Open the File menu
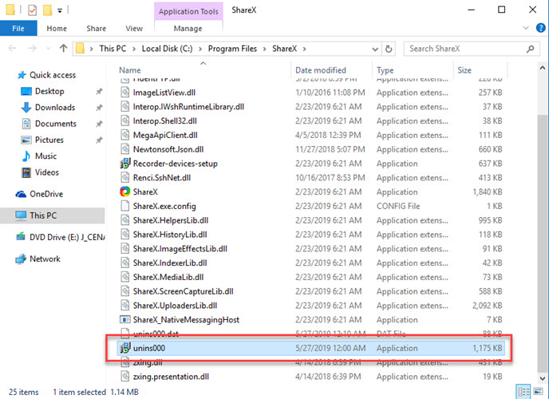Image resolution: width=549 pixels, height=399 pixels. (18, 29)
